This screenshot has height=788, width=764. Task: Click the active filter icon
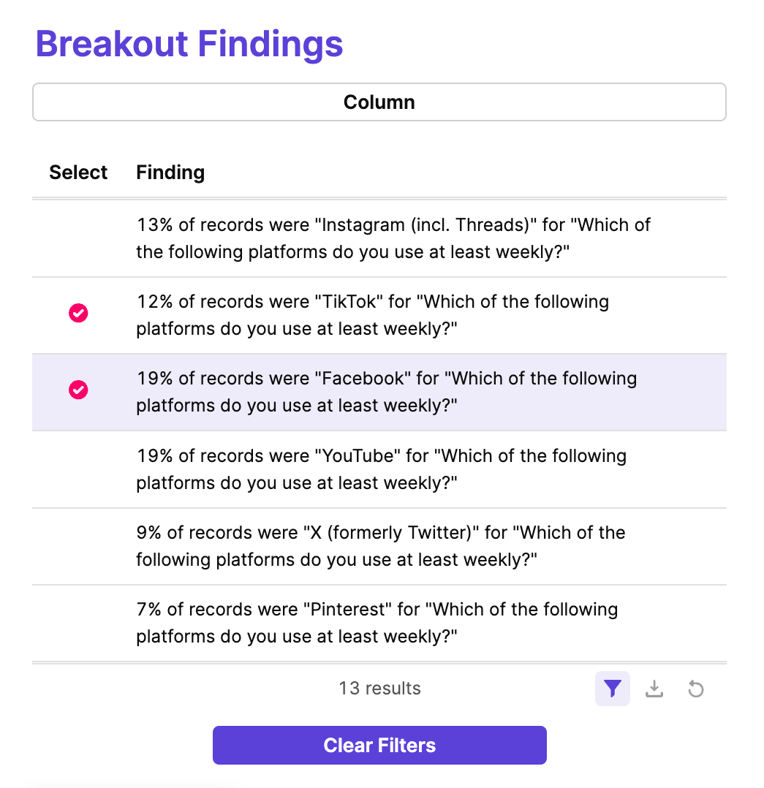612,688
